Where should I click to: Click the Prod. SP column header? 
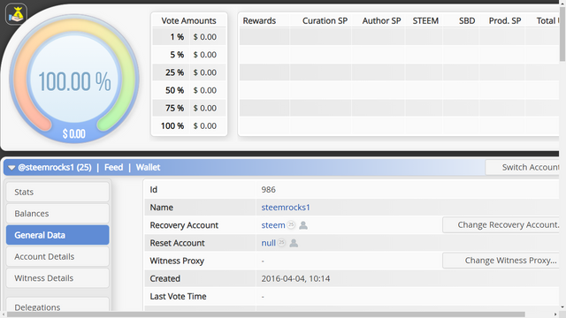click(x=505, y=20)
